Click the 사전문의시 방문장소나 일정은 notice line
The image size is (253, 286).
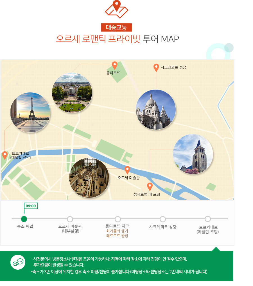pyautogui.click(x=109, y=259)
